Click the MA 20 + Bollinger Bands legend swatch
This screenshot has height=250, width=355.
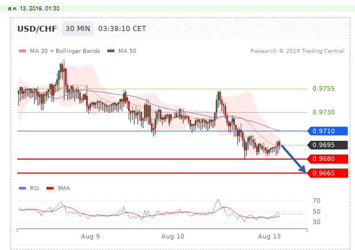click(22, 51)
